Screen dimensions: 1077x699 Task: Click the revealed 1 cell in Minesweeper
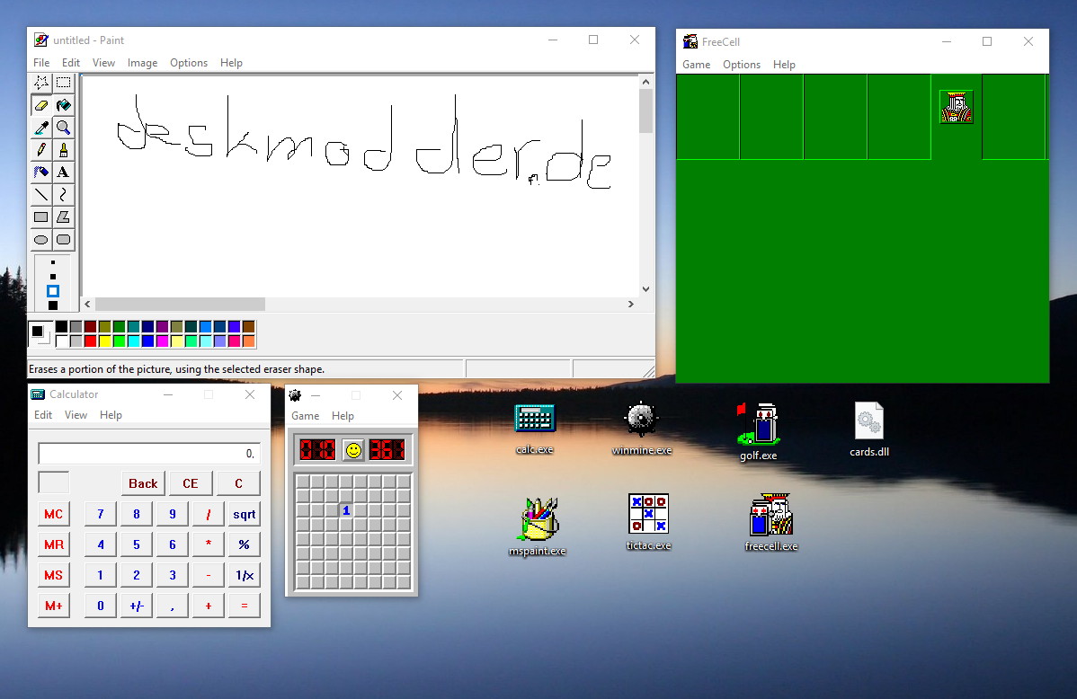(346, 510)
